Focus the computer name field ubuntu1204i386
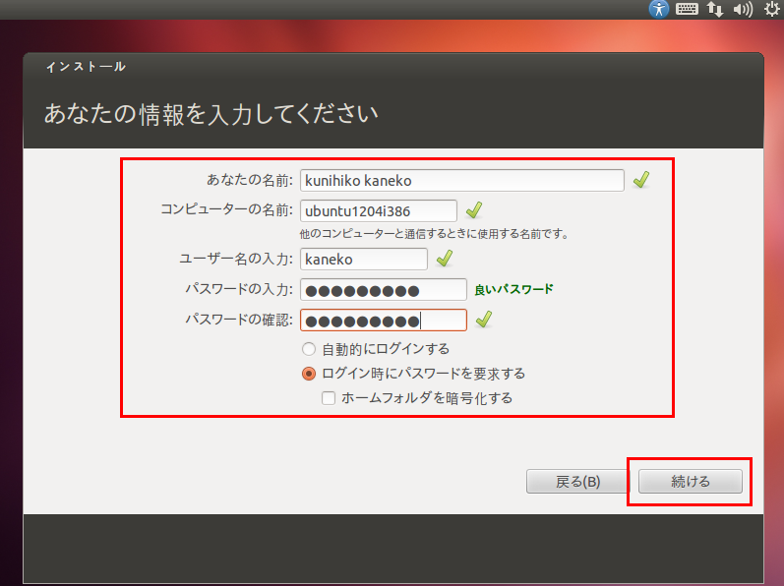The height and width of the screenshot is (586, 784). pyautogui.click(x=379, y=210)
